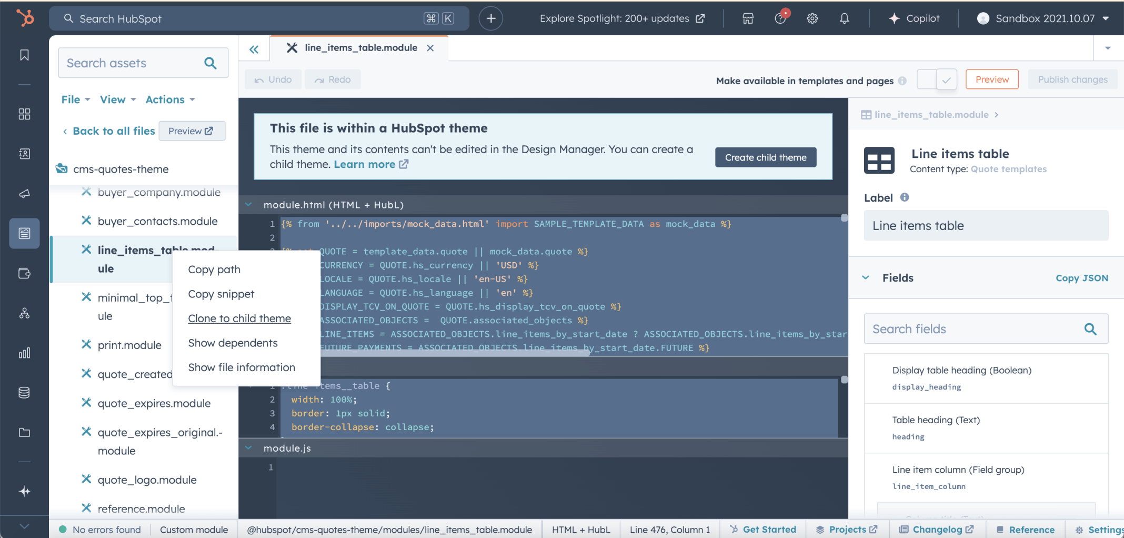Open the Data management database icon
Screen dimensions: 1124x538
coord(24,393)
